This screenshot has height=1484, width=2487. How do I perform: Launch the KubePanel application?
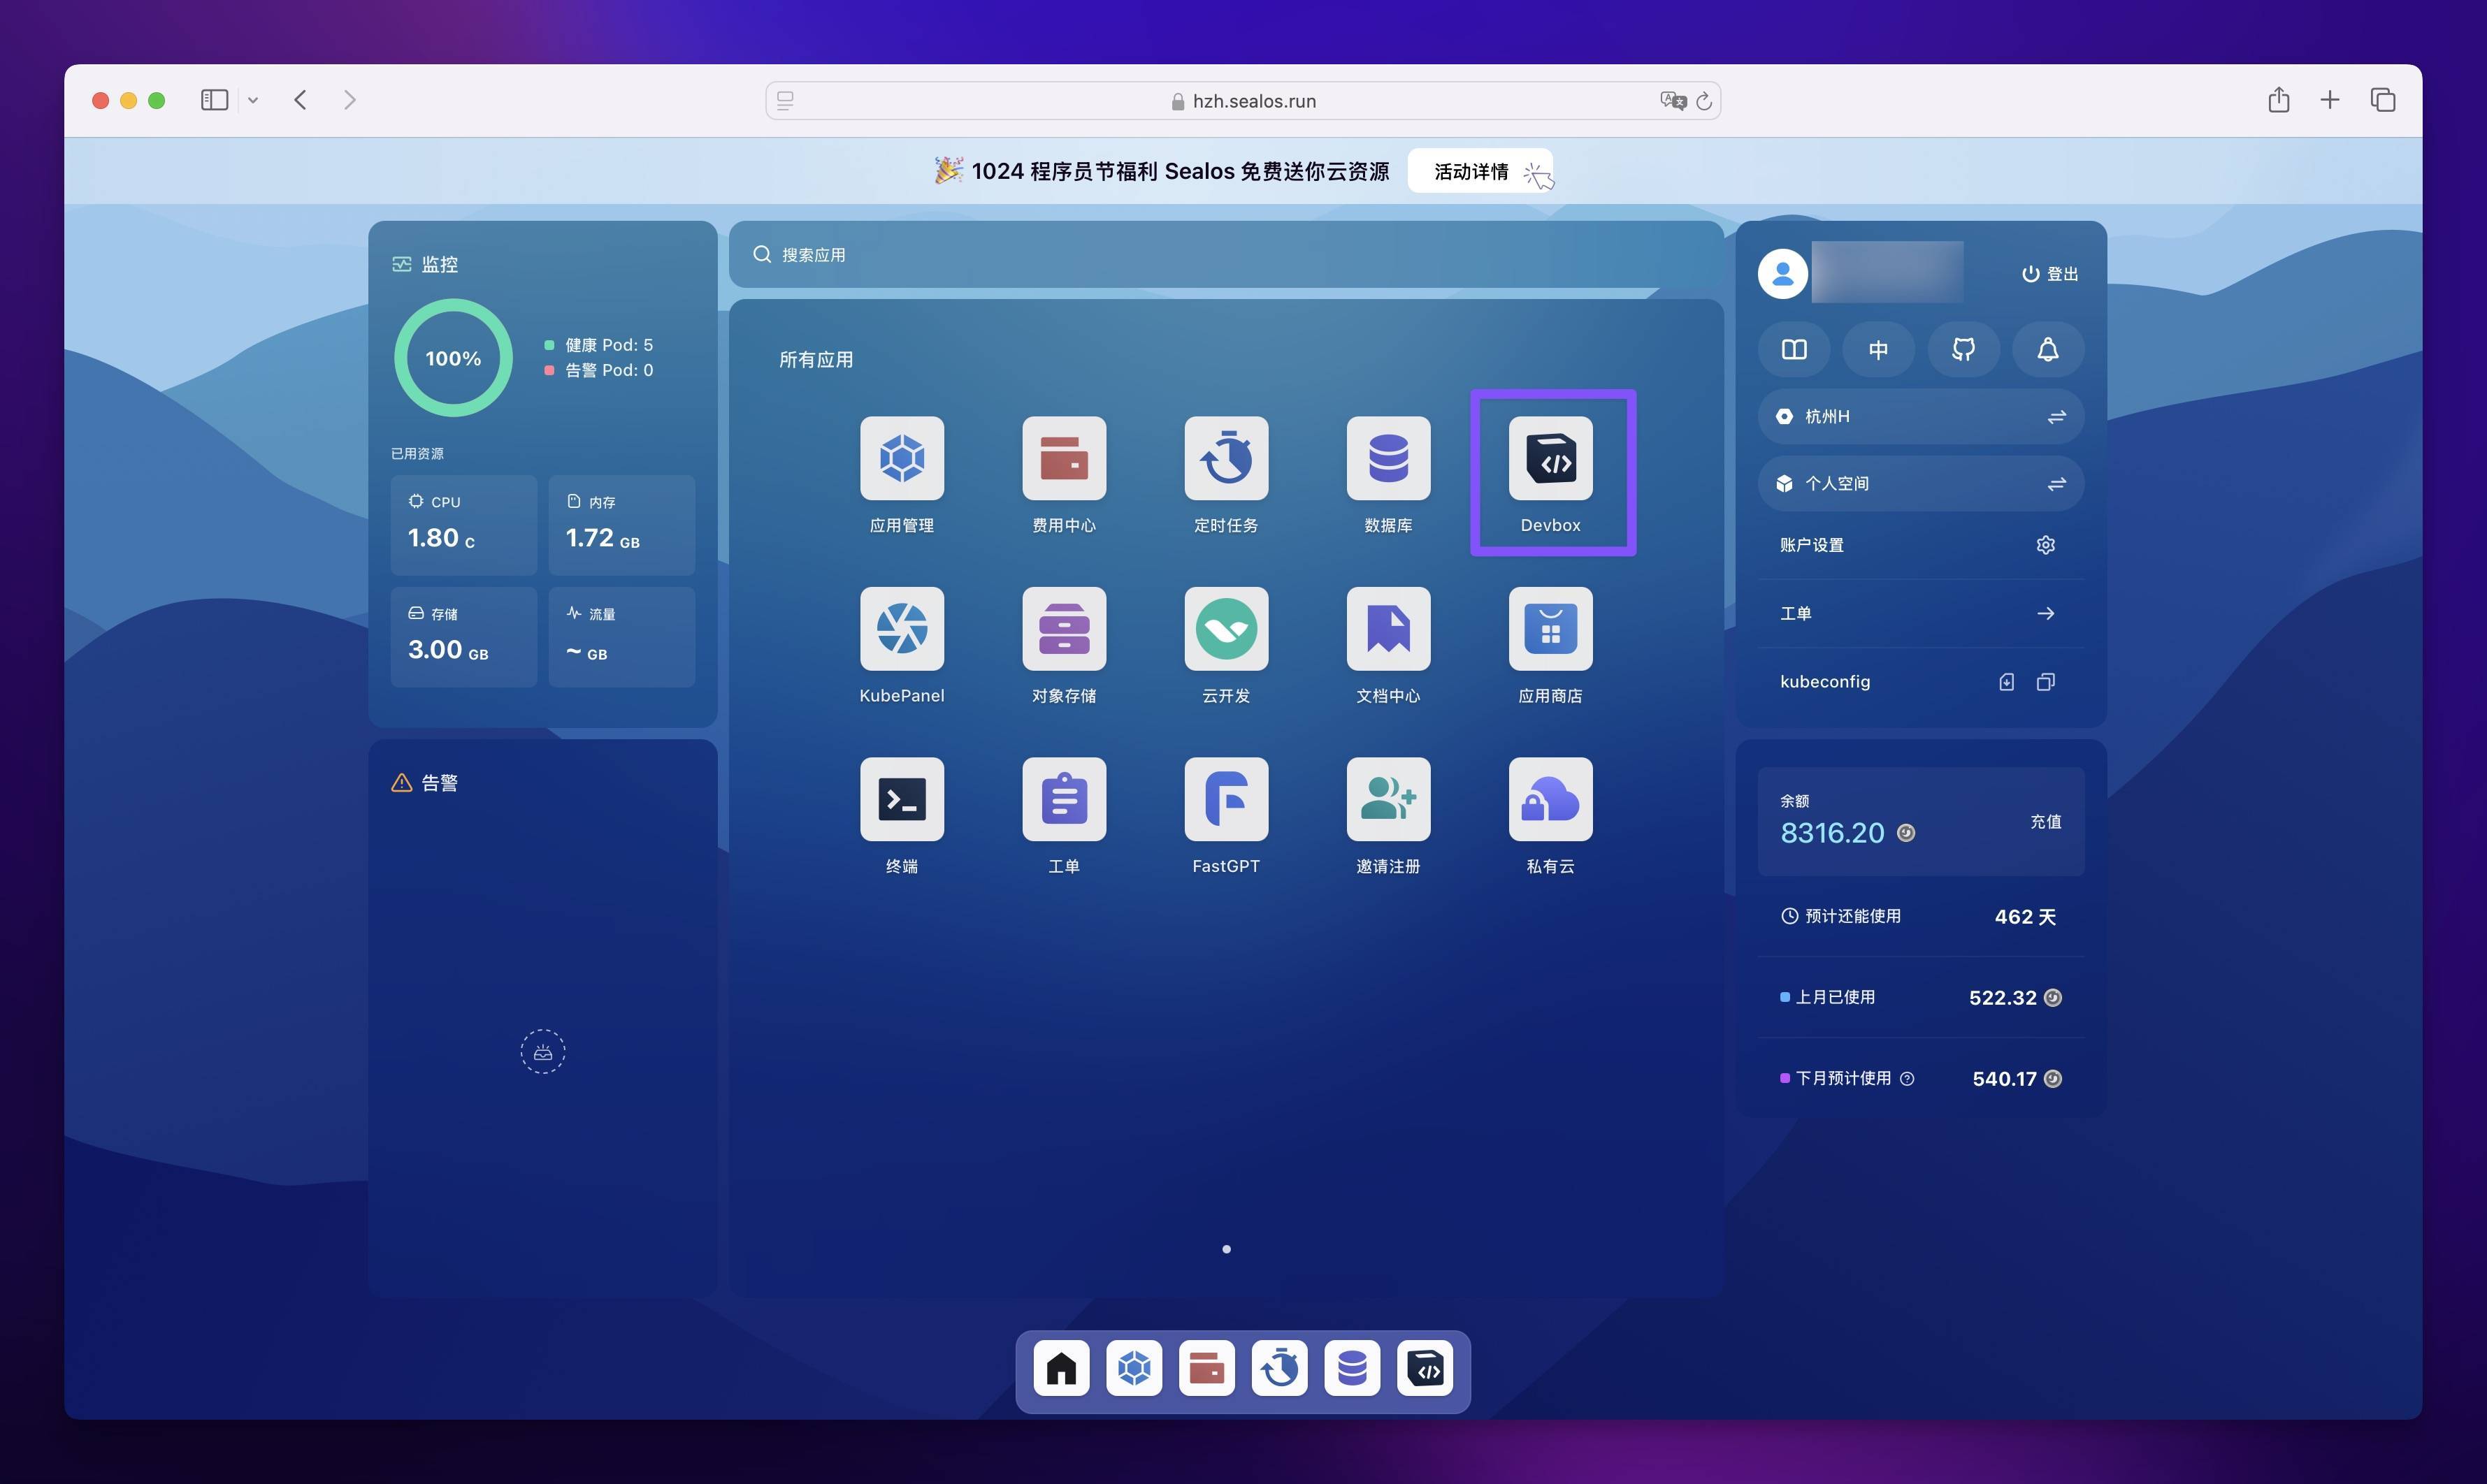pos(902,629)
